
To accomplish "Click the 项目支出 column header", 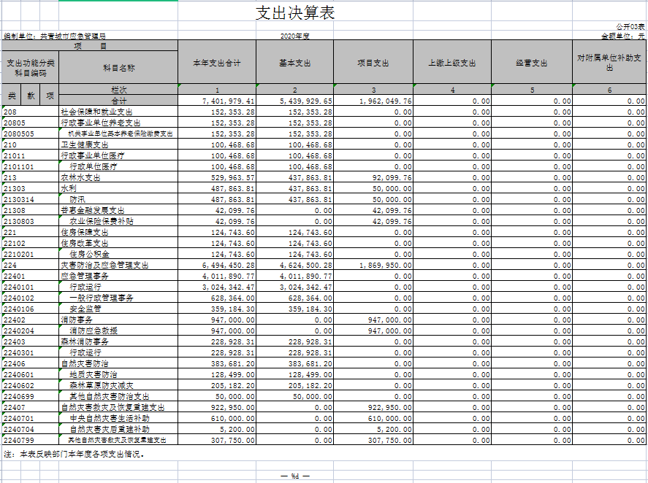I will coord(373,63).
